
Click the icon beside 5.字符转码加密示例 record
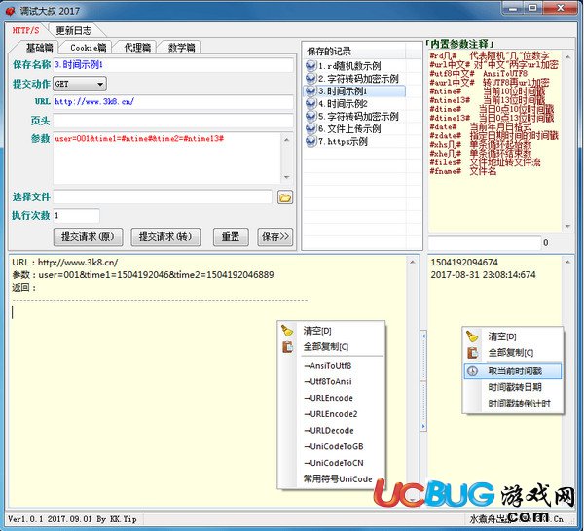pyautogui.click(x=310, y=117)
